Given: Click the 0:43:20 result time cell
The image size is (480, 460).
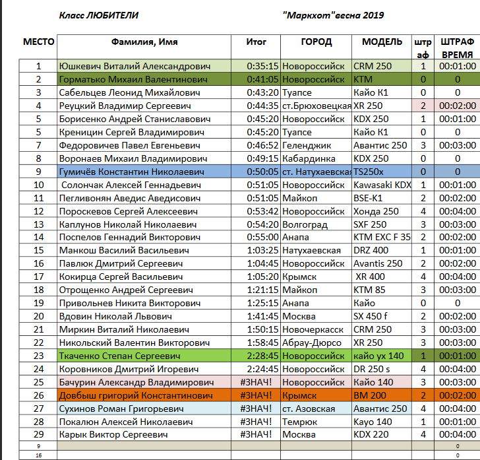Looking at the screenshot, I should pos(256,92).
